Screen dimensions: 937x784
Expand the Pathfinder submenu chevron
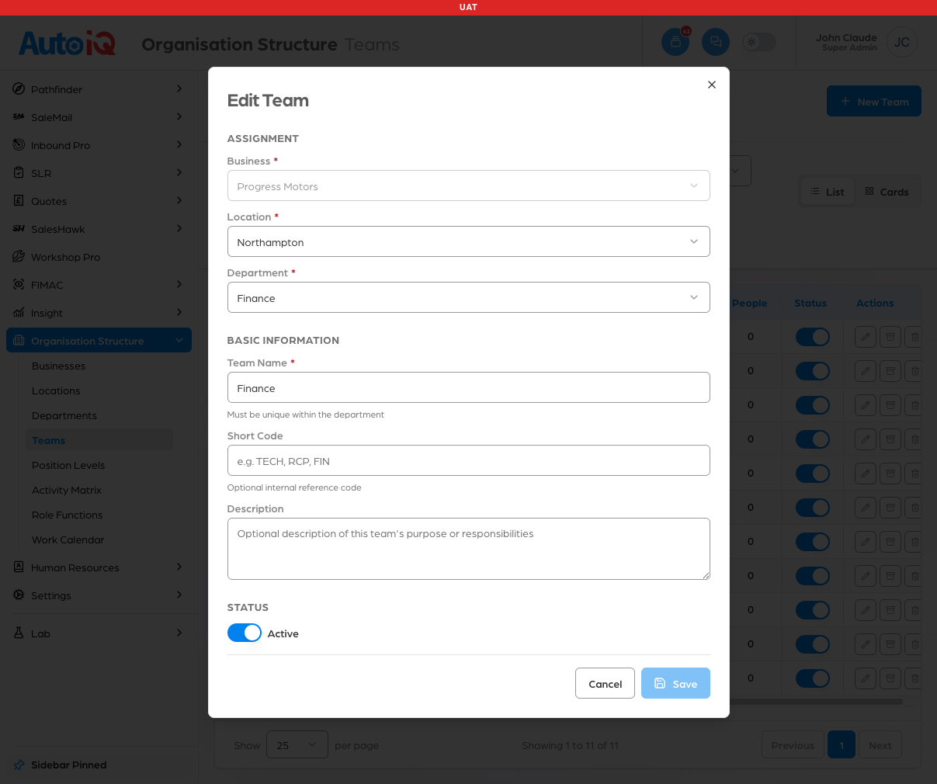point(179,89)
